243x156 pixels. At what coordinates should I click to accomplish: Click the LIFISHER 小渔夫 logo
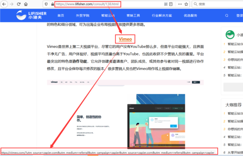tap(31, 15)
